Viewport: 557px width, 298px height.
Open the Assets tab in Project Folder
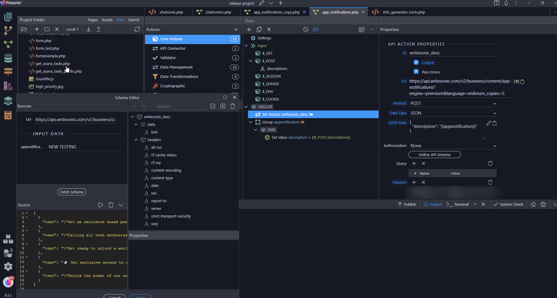[x=107, y=20]
